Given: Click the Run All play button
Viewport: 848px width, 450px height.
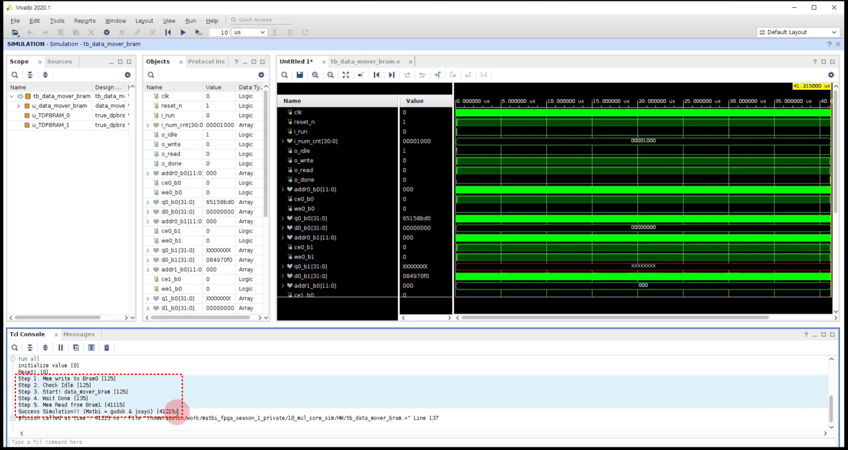Looking at the screenshot, I should point(183,32).
